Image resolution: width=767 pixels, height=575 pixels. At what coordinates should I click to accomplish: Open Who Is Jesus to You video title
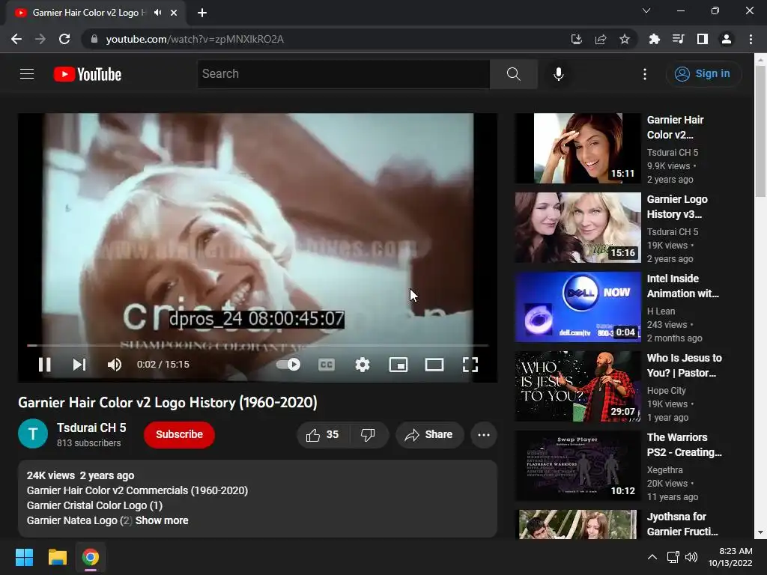pyautogui.click(x=685, y=365)
